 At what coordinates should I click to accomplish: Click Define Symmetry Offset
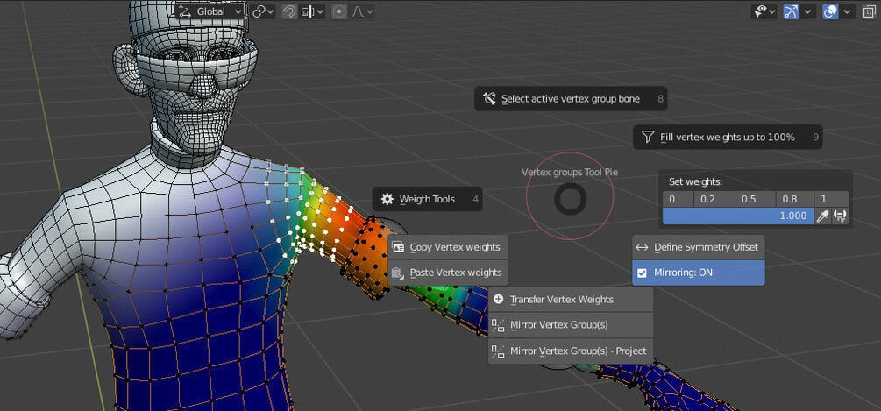coord(699,247)
